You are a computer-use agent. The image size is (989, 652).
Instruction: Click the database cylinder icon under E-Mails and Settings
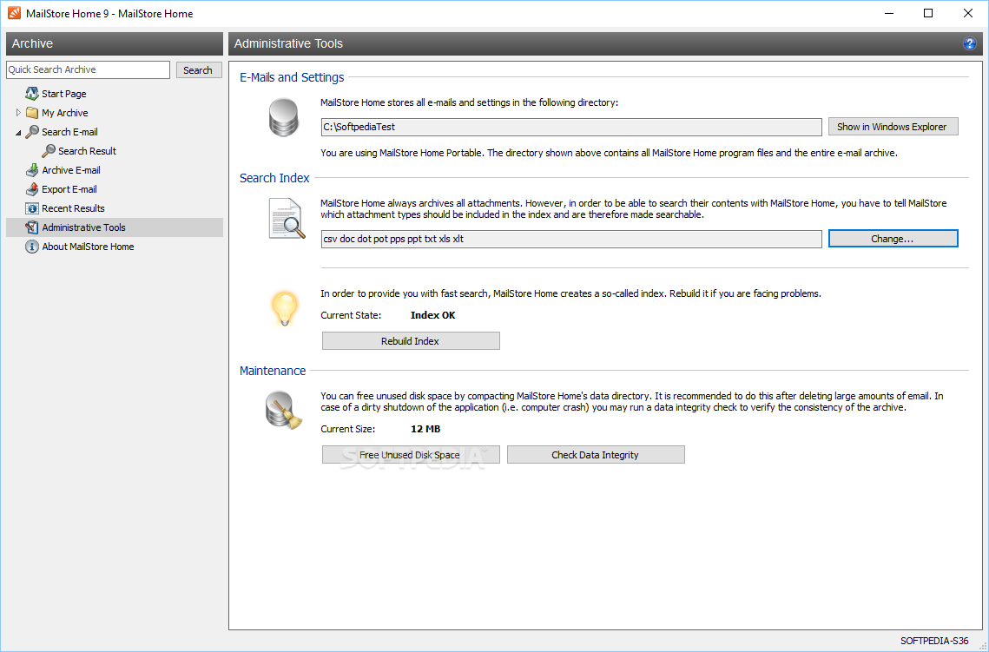point(283,118)
